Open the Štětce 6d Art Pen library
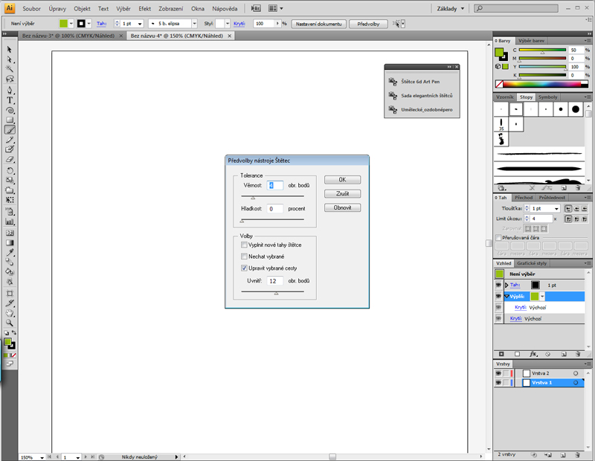This screenshot has height=461, width=595. click(x=421, y=82)
